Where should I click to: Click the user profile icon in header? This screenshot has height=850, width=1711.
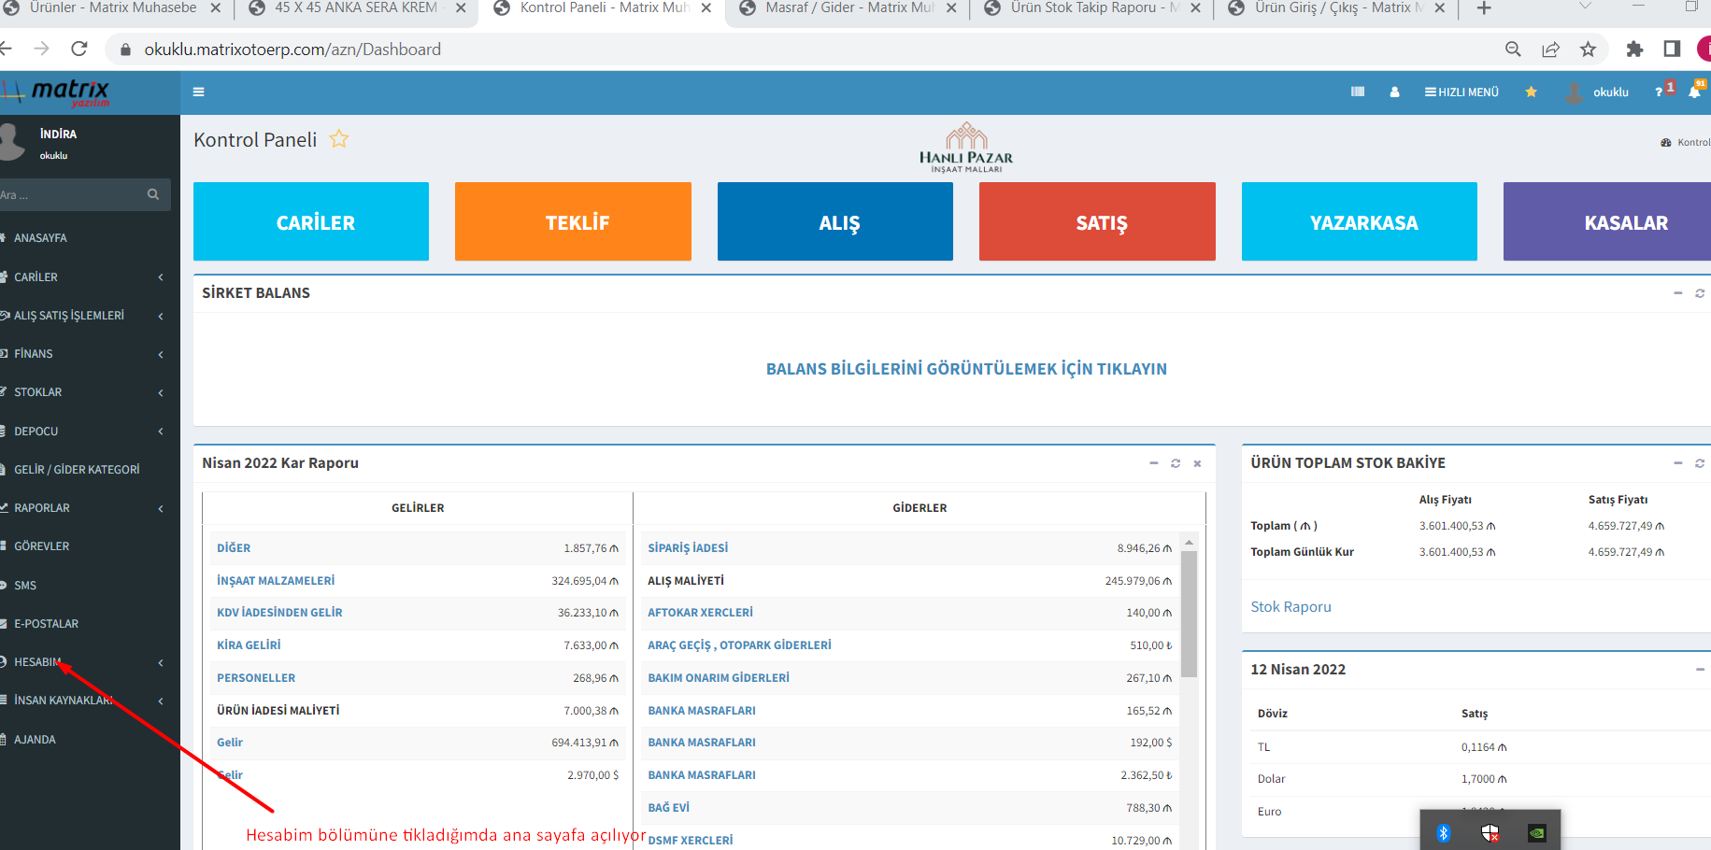pyautogui.click(x=1394, y=92)
